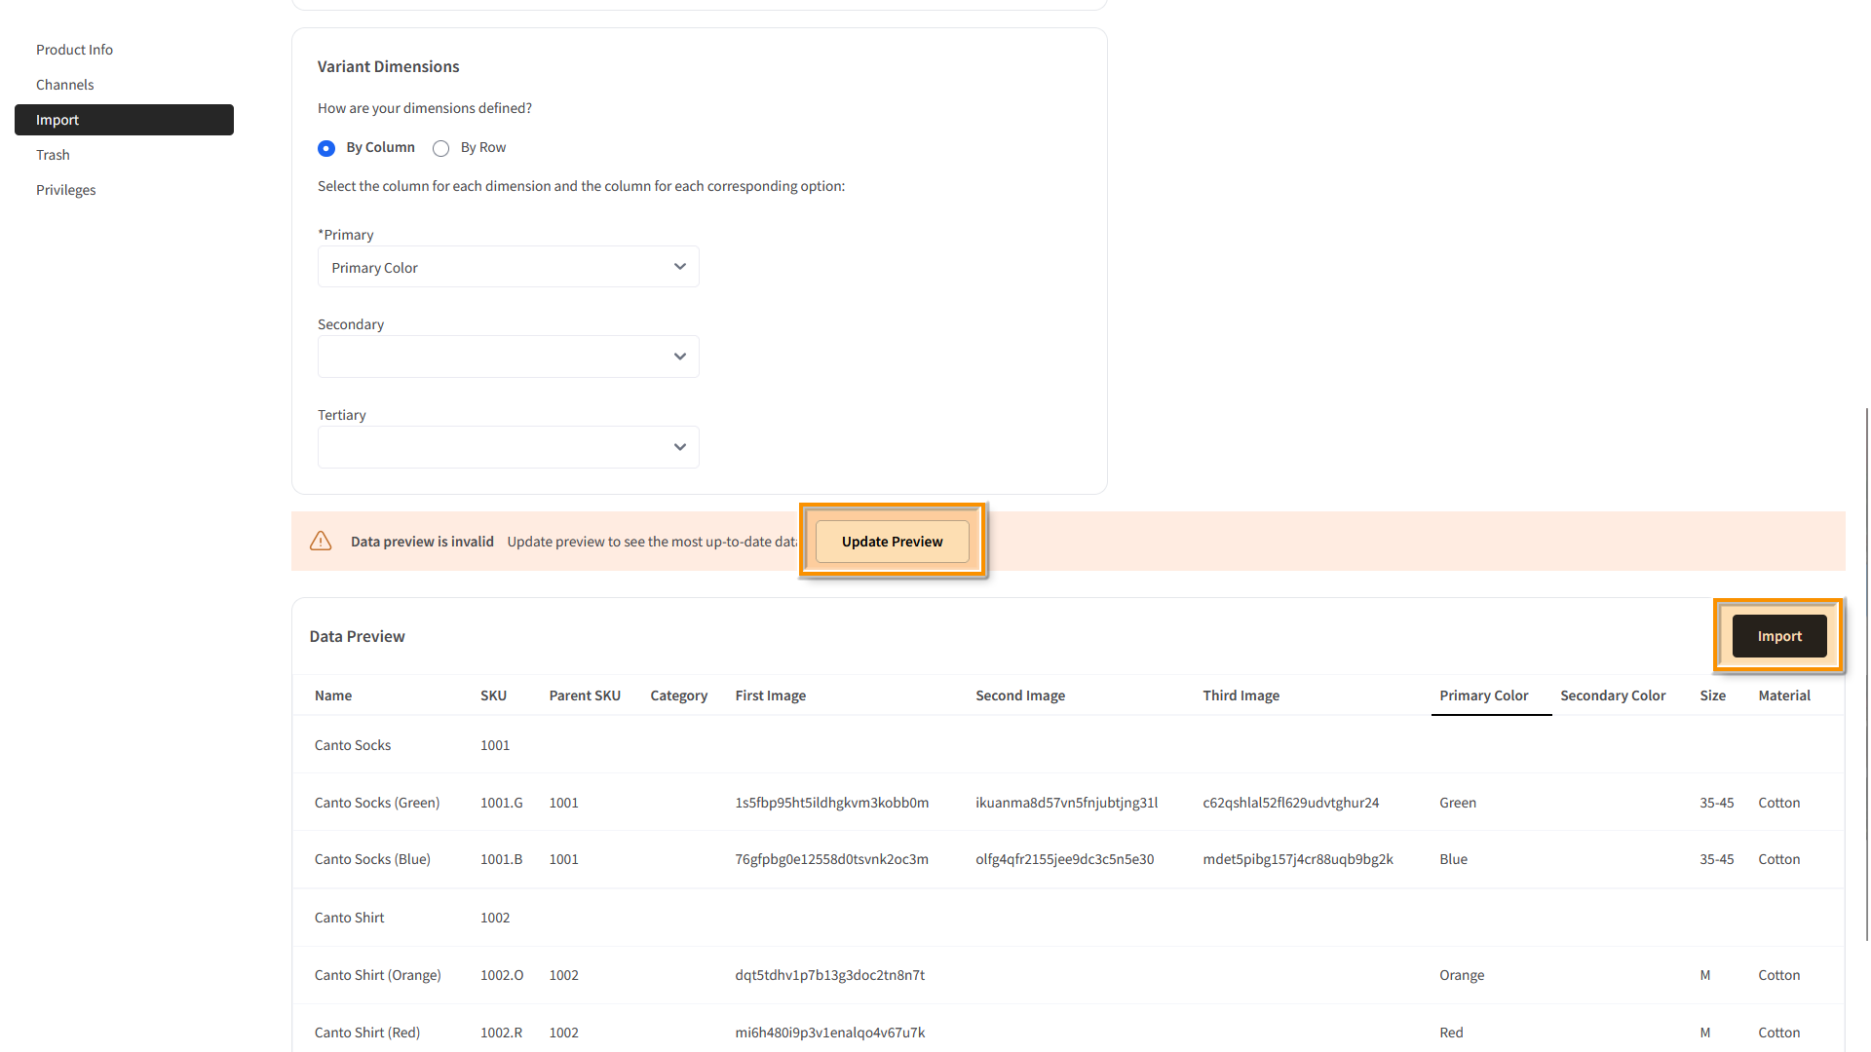Image resolution: width=1871 pixels, height=1052 pixels.
Task: Select the By Row radio button
Action: click(x=441, y=148)
